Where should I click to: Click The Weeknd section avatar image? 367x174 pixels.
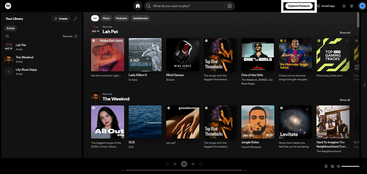[95, 97]
